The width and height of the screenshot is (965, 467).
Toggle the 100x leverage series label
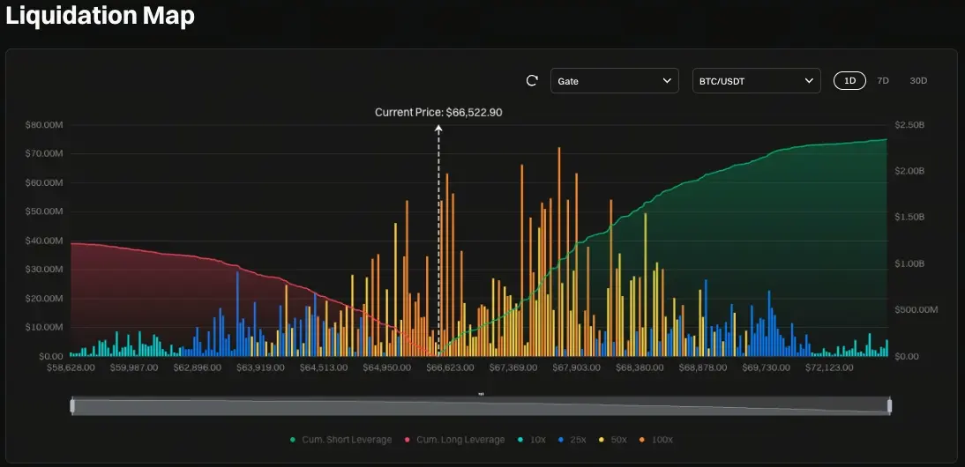[662, 440]
